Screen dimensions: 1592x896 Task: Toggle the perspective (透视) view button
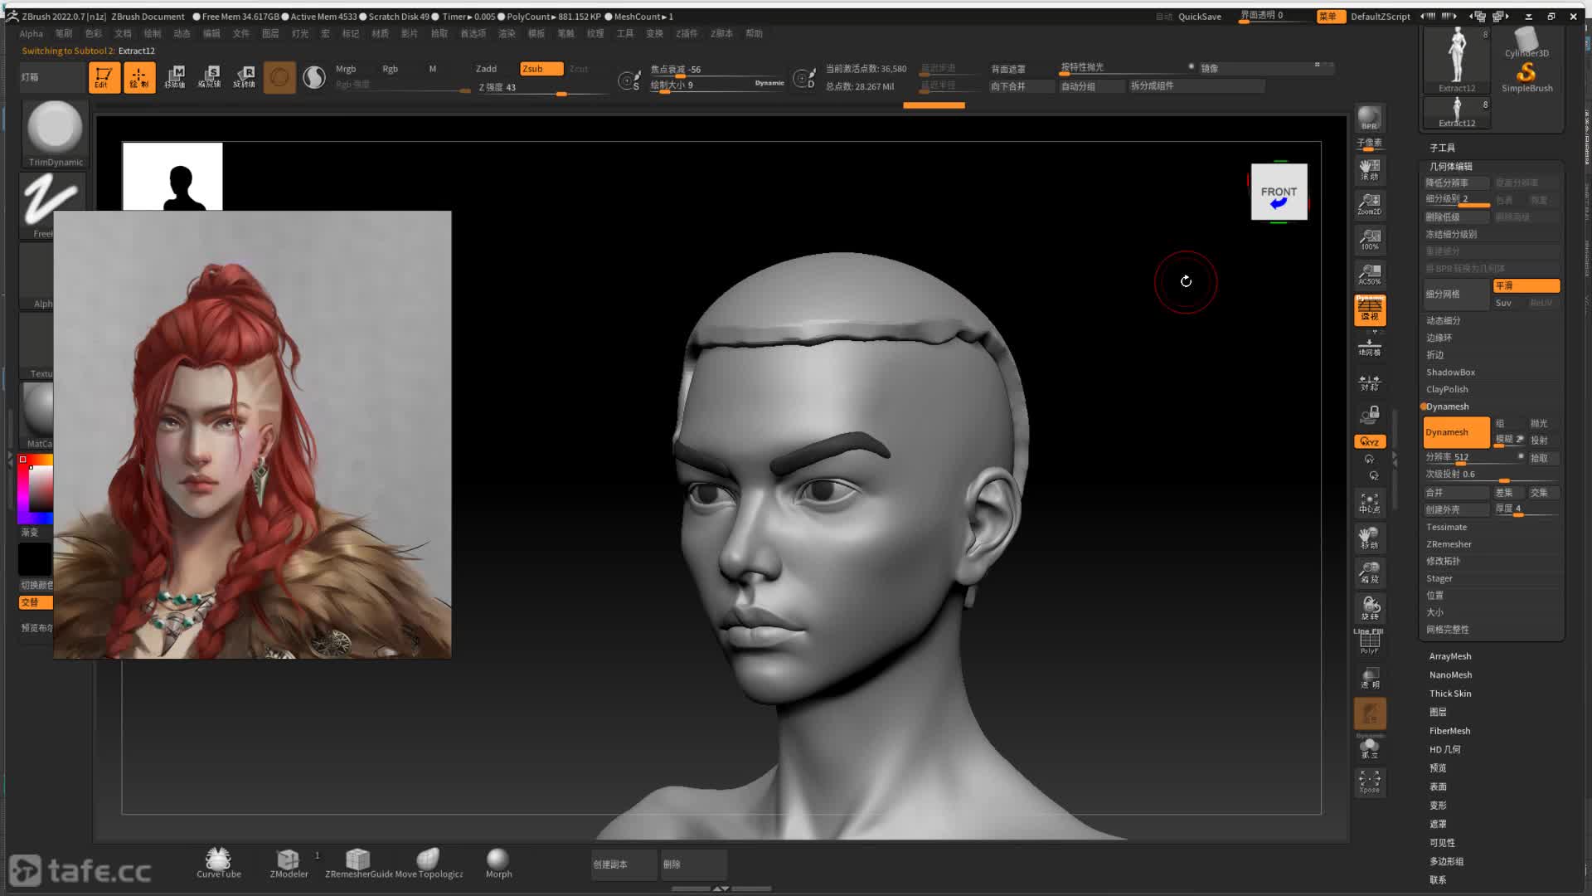coord(1370,310)
